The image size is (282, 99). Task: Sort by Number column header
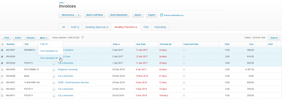(11, 44)
